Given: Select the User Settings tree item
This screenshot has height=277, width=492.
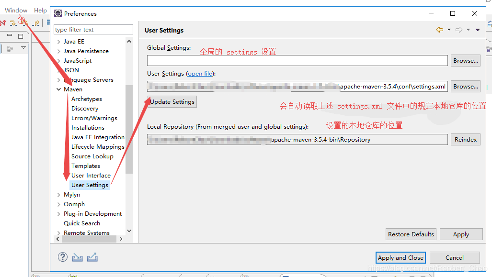Looking at the screenshot, I should 90,185.
